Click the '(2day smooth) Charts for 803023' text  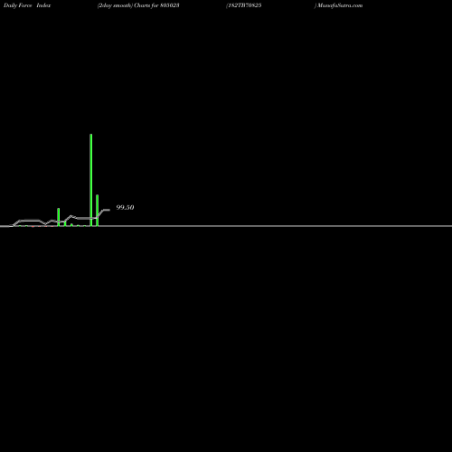pyautogui.click(x=138, y=5)
